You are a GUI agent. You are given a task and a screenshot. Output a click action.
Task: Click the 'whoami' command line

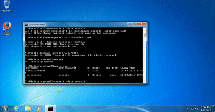44,60
